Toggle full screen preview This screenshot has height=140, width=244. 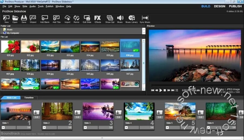tap(177, 90)
